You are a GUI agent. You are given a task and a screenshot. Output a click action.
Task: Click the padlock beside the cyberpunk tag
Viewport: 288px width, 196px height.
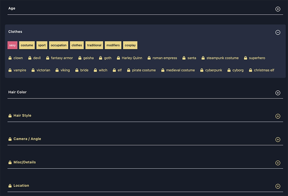click(x=201, y=70)
